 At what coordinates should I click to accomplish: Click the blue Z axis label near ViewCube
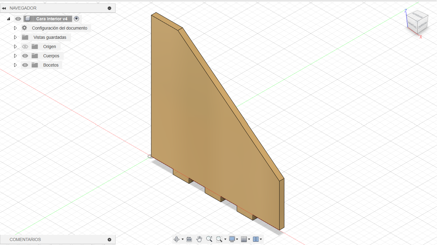(405, 11)
